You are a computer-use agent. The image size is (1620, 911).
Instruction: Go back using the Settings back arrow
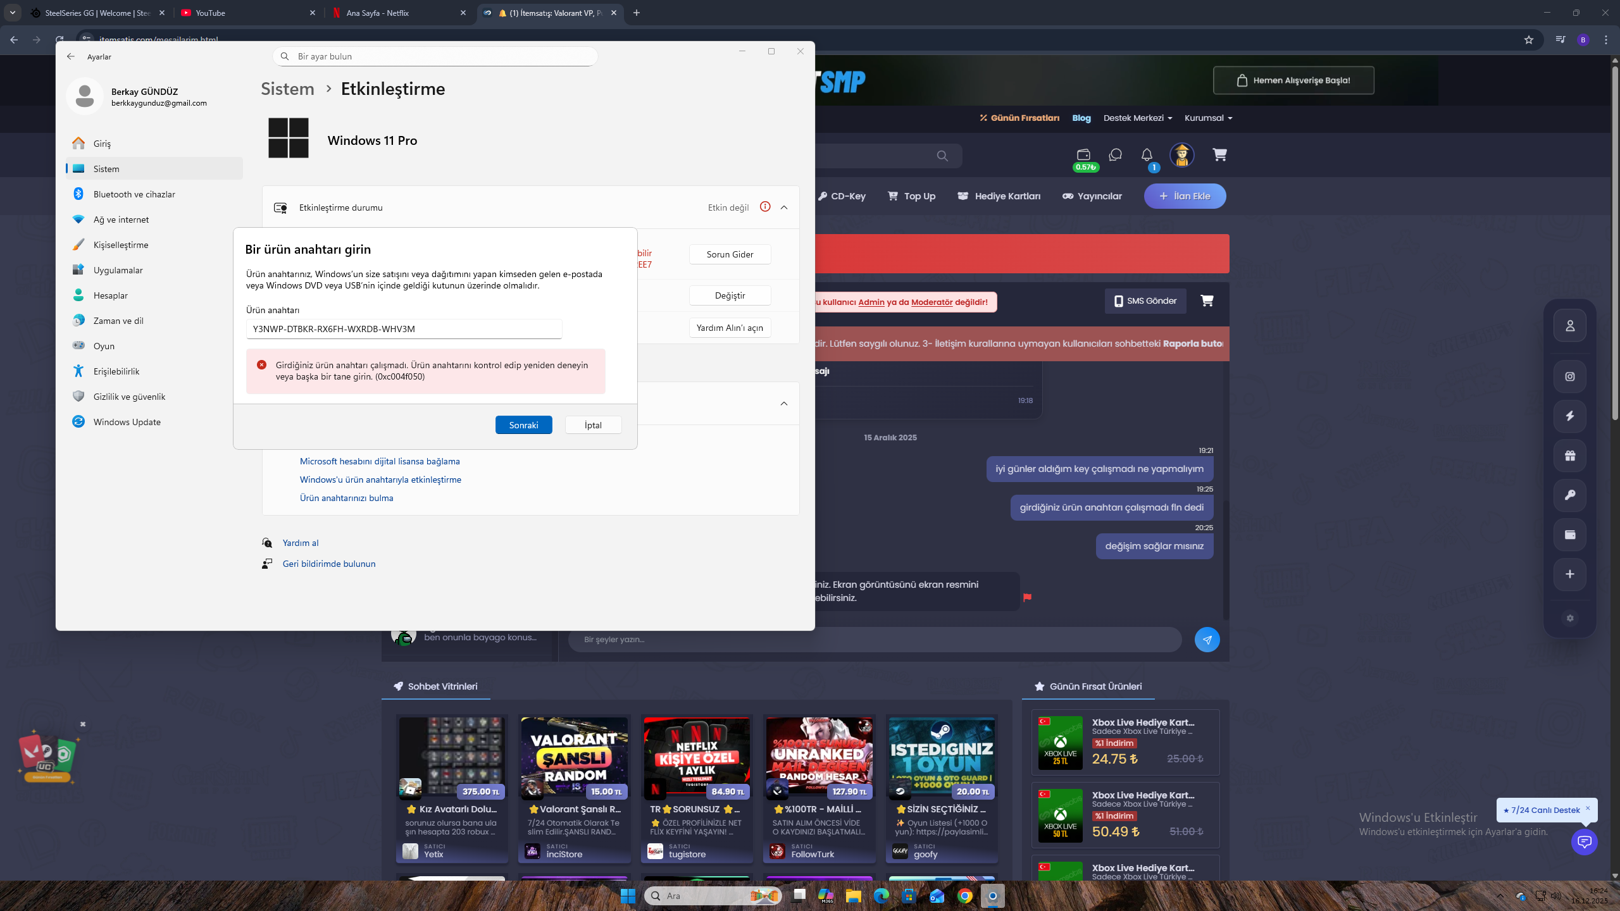coord(71,56)
